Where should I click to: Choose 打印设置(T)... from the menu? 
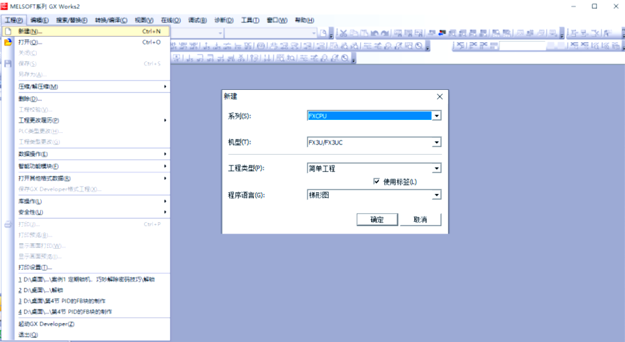click(x=35, y=268)
